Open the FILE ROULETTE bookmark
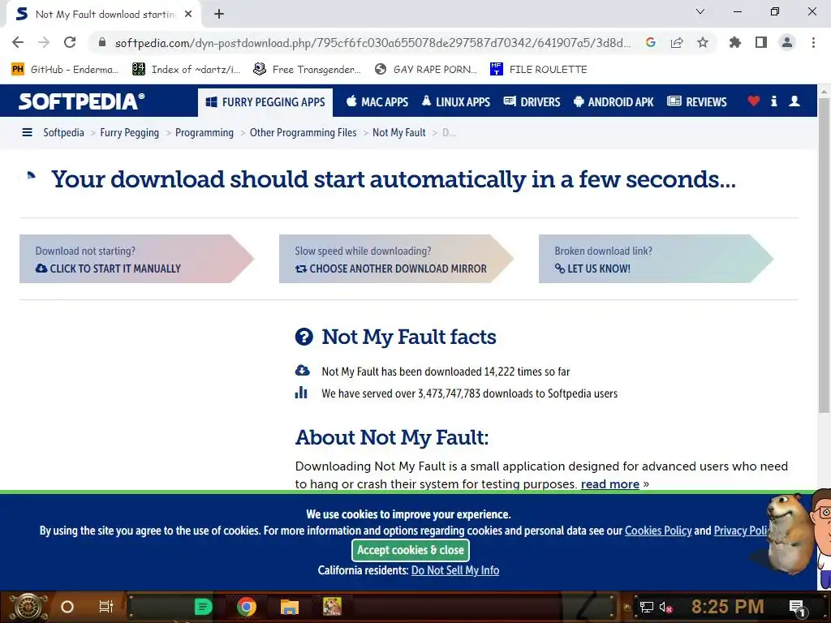Viewport: 831px width, 623px height. point(539,70)
